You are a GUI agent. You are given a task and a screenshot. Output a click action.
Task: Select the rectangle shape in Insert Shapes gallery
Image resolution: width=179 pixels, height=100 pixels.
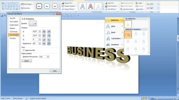11,3
